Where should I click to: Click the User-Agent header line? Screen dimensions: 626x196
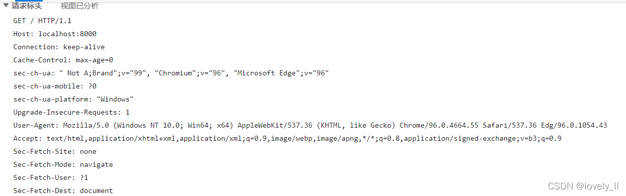pyautogui.click(x=310, y=125)
